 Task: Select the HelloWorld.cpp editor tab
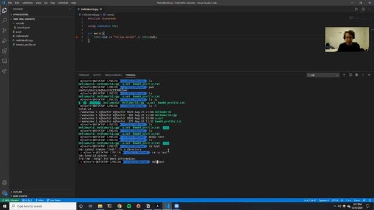(x=89, y=9)
